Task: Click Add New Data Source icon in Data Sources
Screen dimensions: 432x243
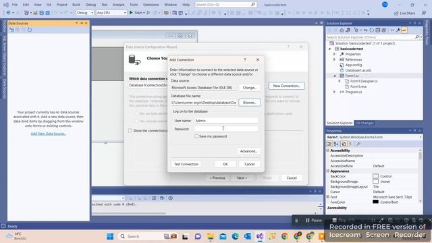Action: click(x=12, y=30)
